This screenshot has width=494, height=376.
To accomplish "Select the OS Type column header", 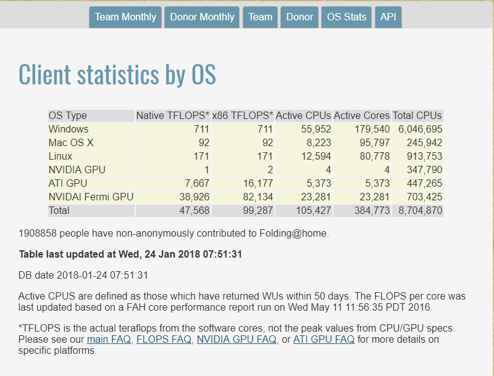I will click(91, 116).
